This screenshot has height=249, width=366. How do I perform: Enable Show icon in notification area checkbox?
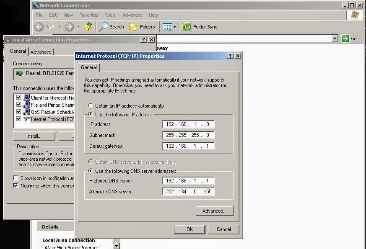[x=16, y=178]
